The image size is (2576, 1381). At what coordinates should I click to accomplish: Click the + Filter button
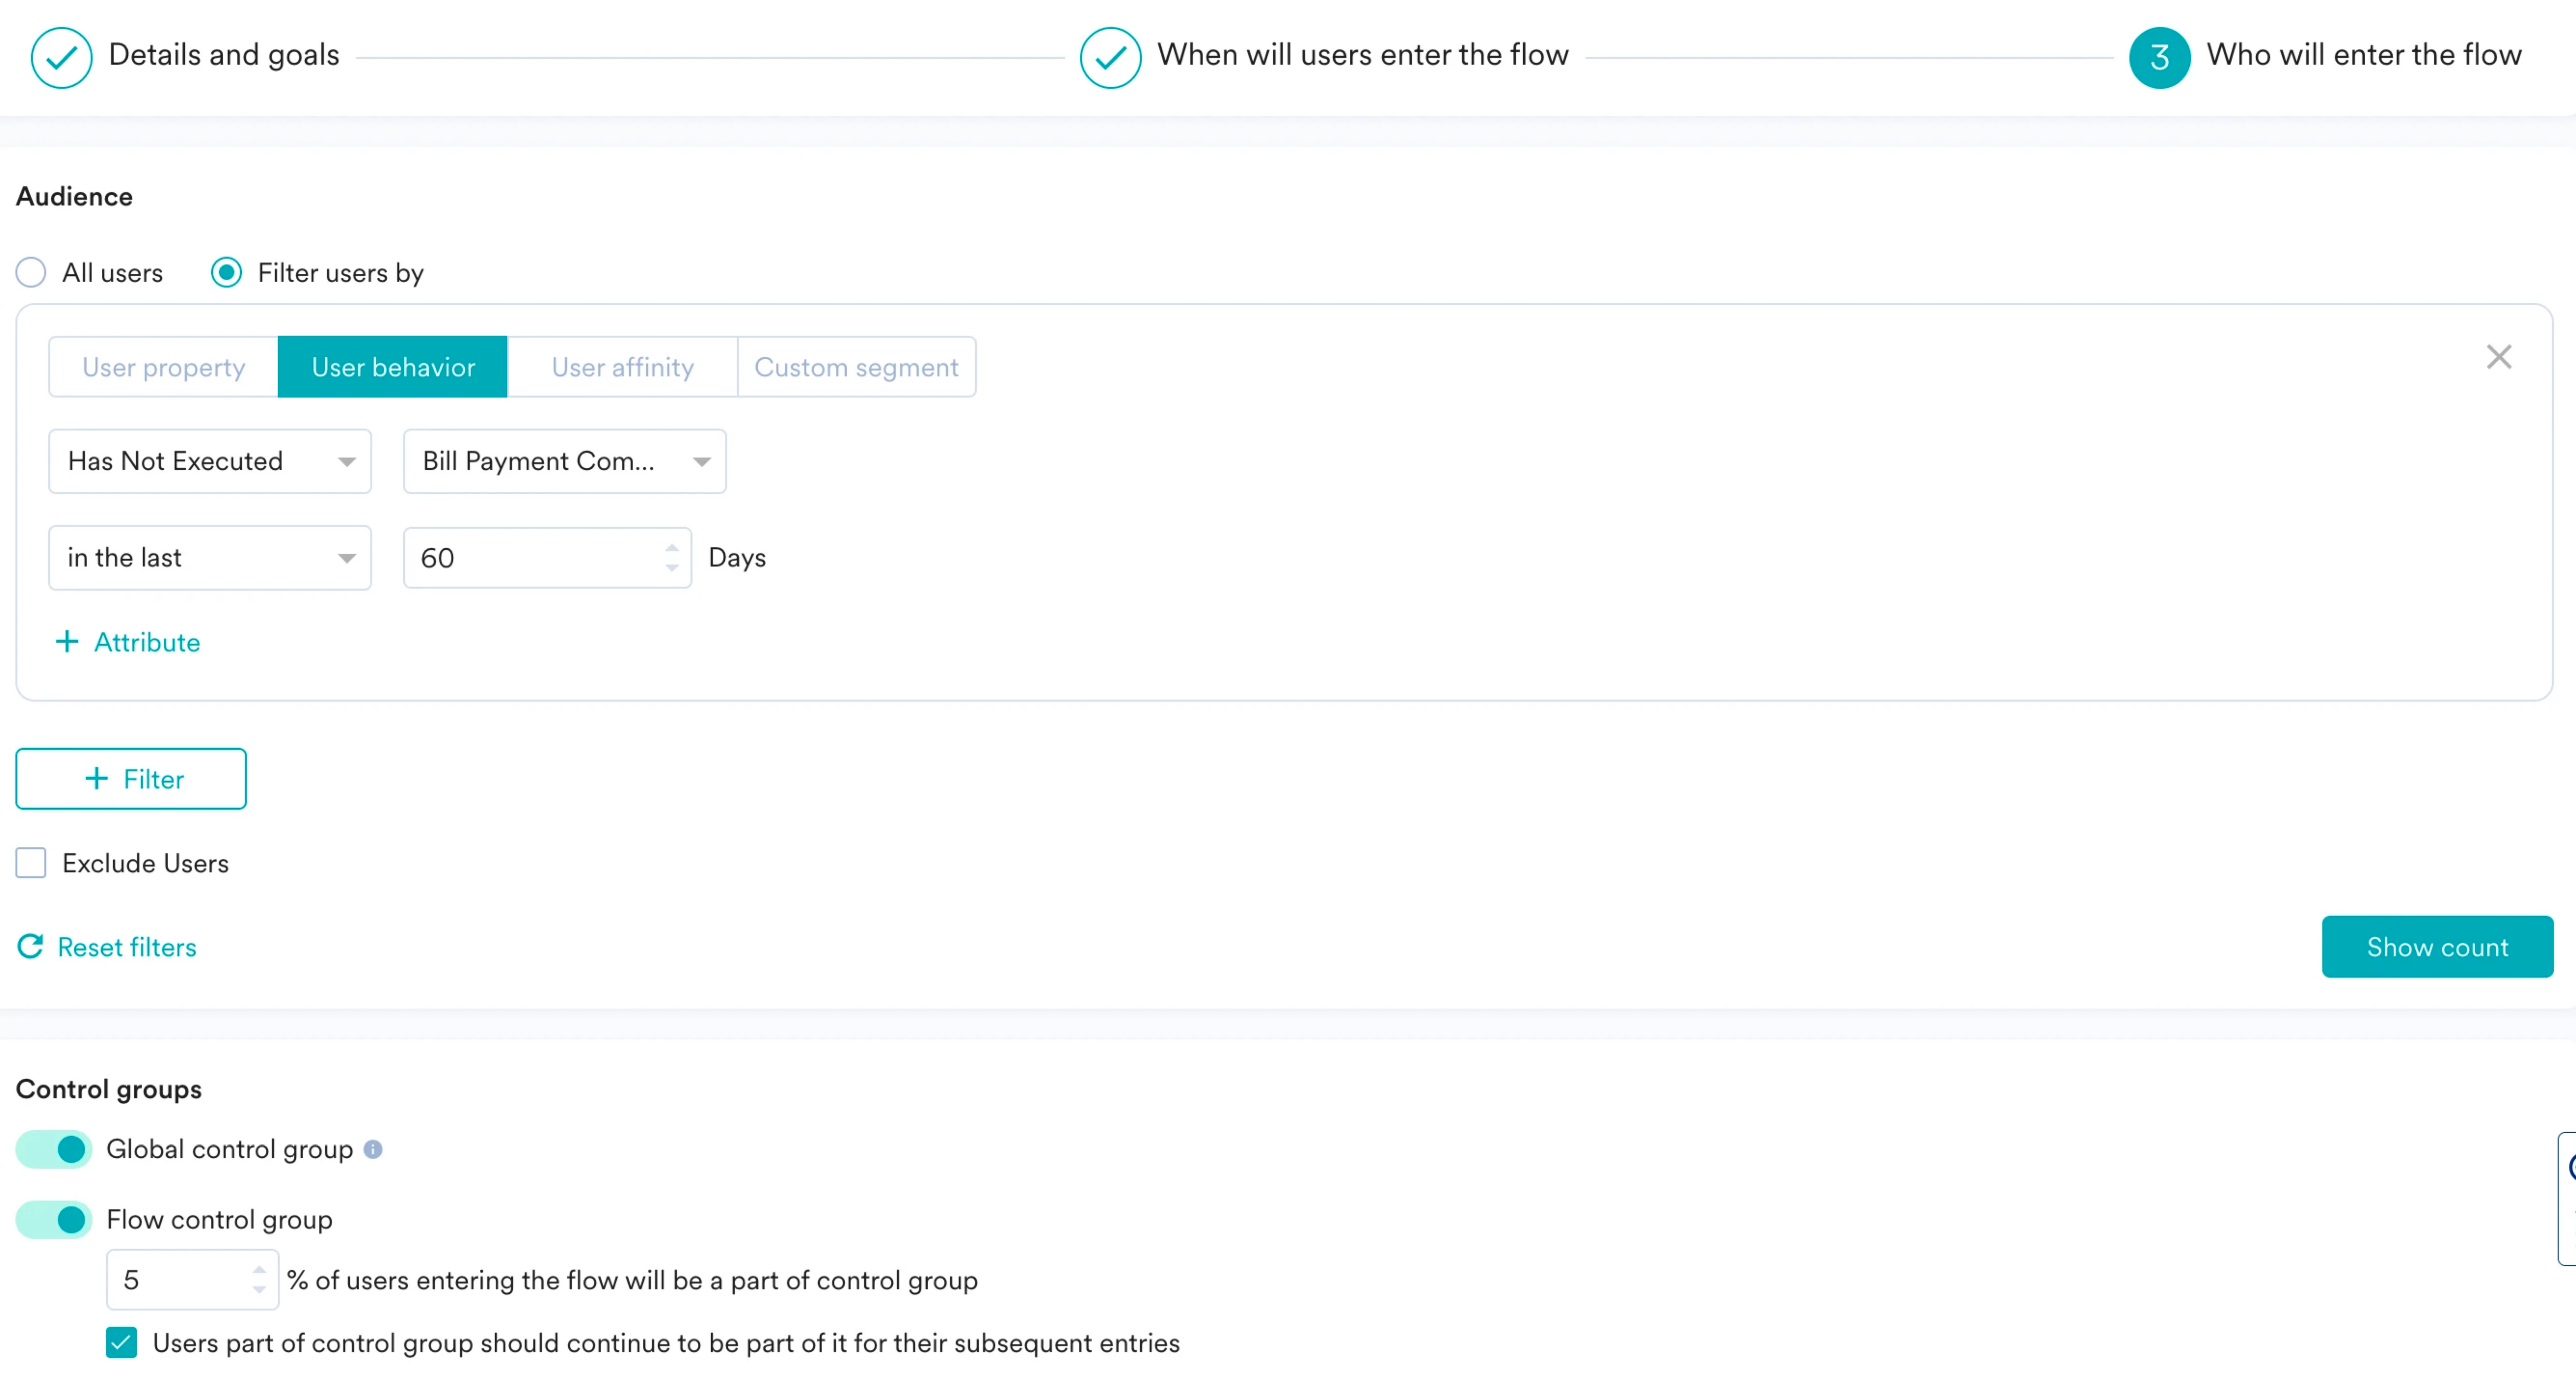tap(131, 779)
